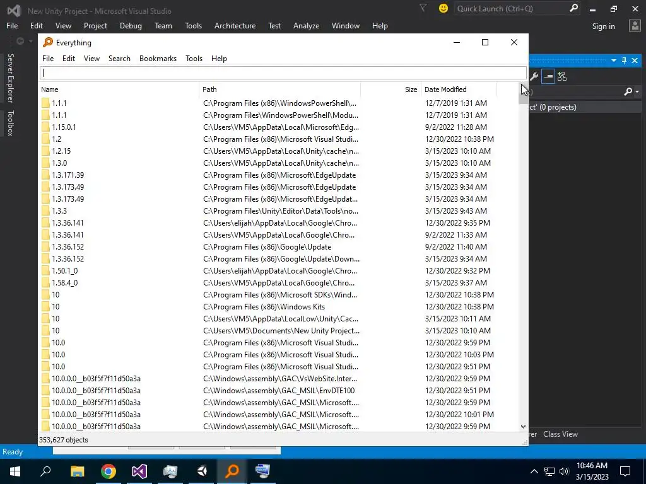Open the Everything Edit menu
Viewport: 646px width, 484px height.
(68, 59)
